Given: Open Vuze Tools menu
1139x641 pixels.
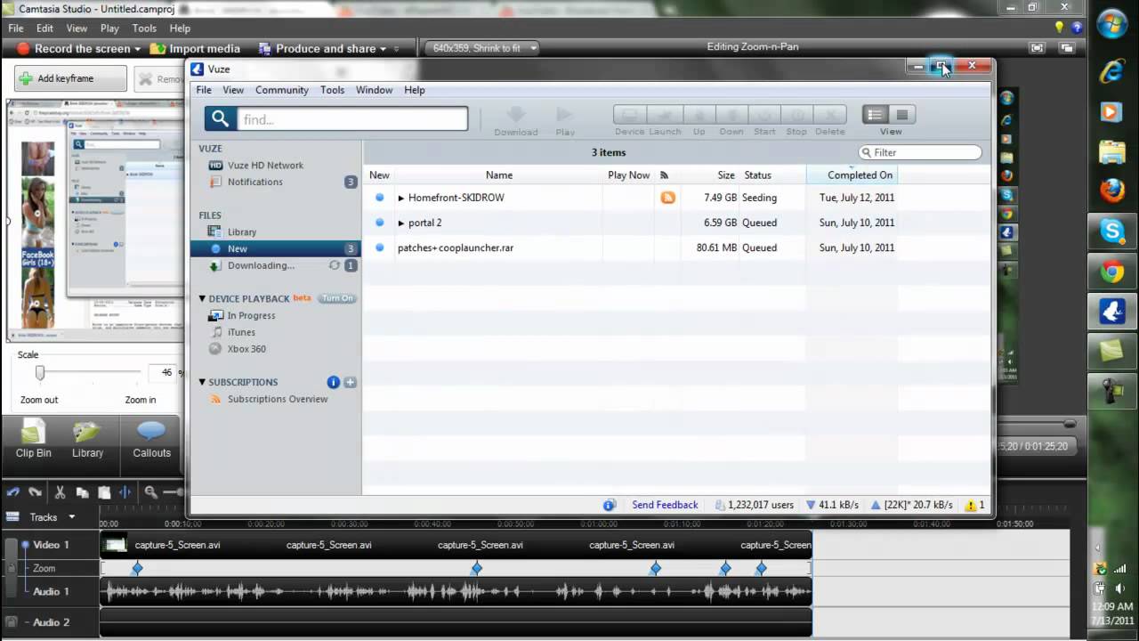Looking at the screenshot, I should coord(332,90).
